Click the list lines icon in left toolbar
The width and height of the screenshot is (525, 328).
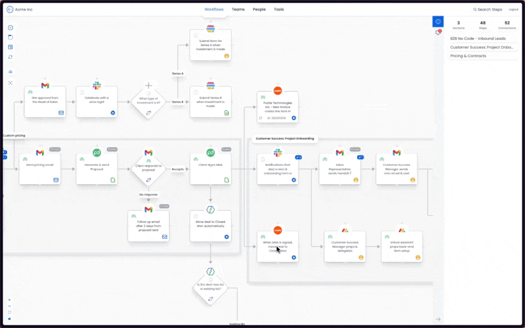[10, 72]
